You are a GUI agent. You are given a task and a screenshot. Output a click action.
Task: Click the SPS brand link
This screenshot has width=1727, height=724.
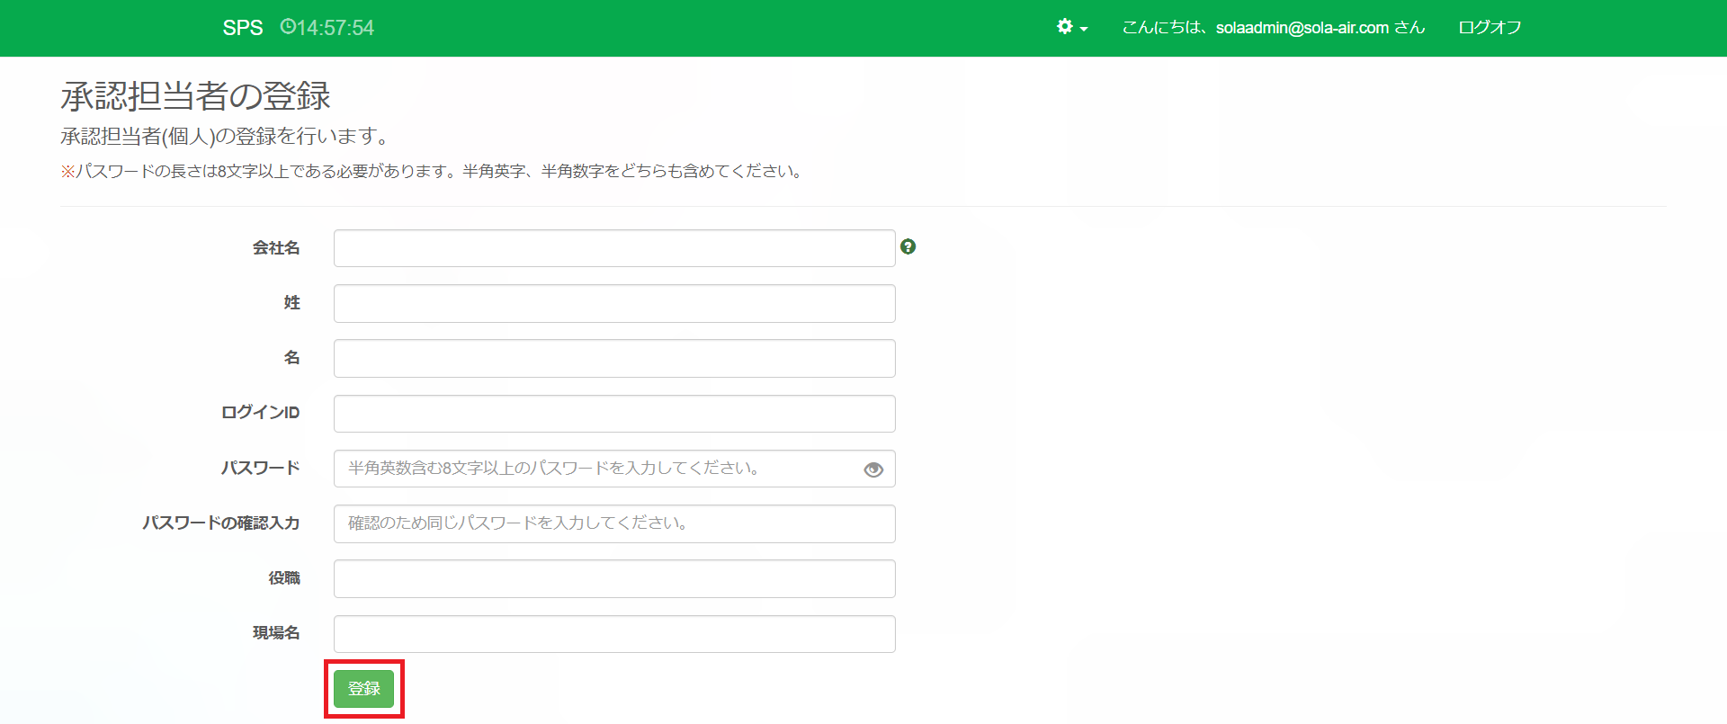(243, 28)
